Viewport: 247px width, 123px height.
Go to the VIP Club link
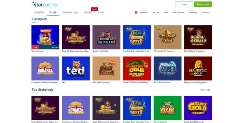(x=156, y=13)
